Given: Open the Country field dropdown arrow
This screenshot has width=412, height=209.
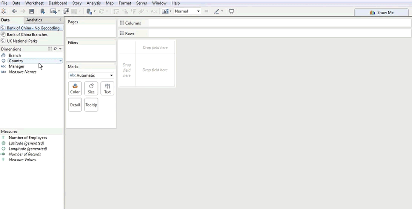Looking at the screenshot, I should tap(60, 61).
